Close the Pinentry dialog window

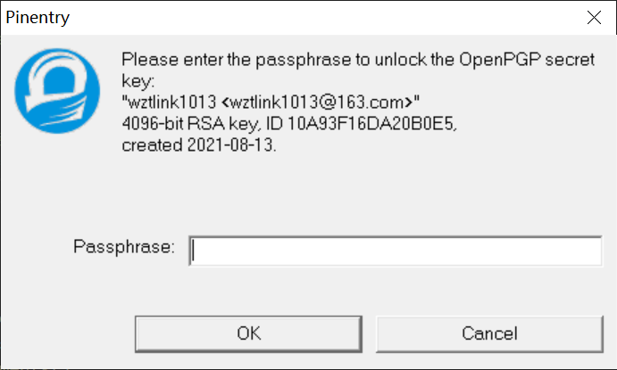(594, 17)
